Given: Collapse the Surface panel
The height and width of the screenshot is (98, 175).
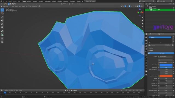Looking at the screenshot, I should tap(151, 50).
